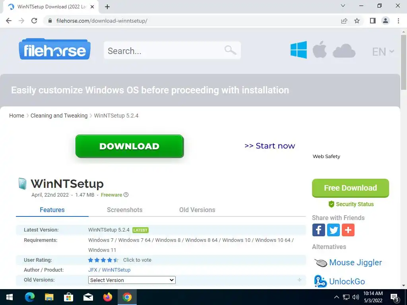
Task: Select the cloud web apps icon
Action: (x=344, y=50)
